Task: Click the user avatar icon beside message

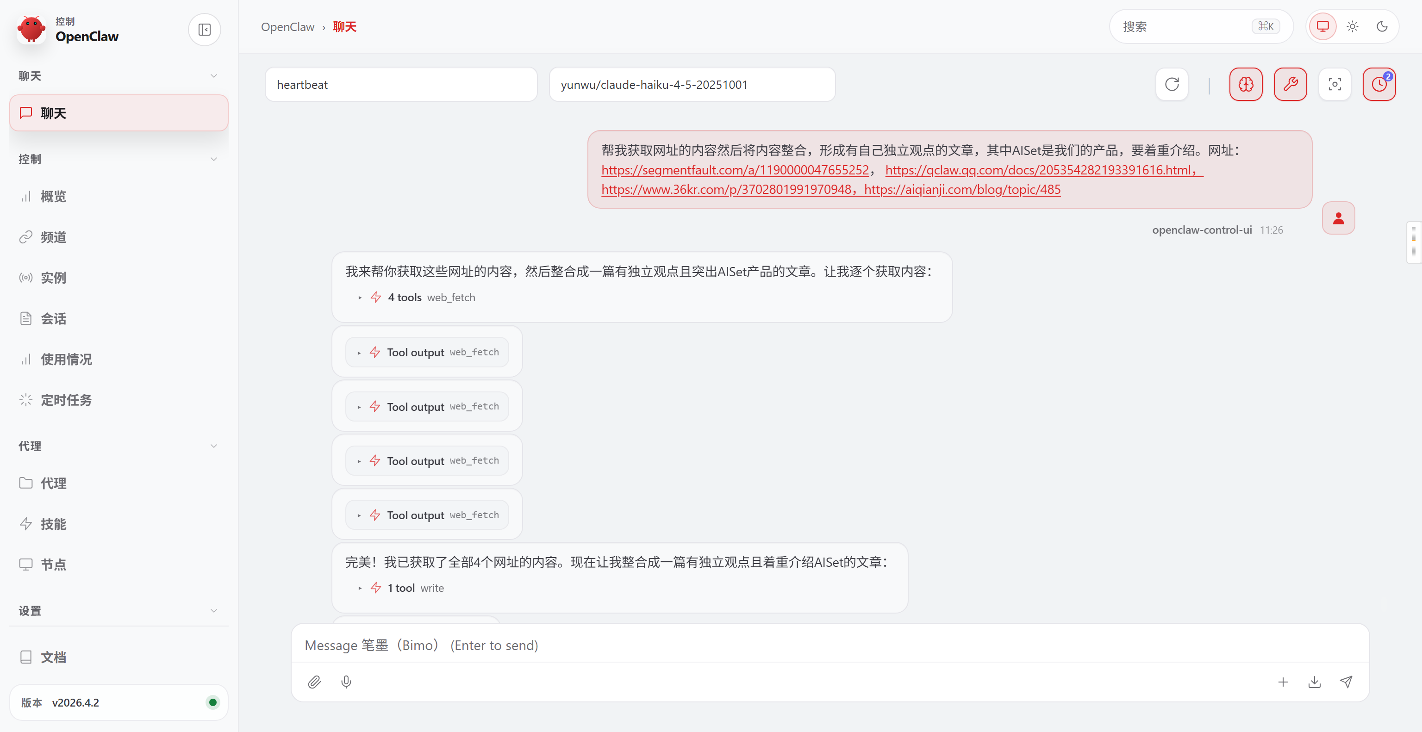Action: pos(1338,218)
